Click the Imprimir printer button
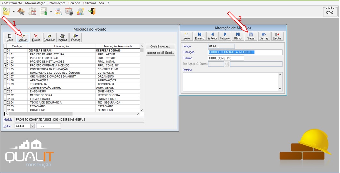340x173 pixels. (63, 38)
